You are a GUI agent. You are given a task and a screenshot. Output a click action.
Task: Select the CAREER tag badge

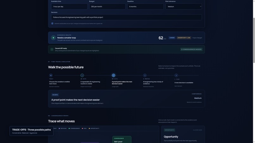pos(172,38)
